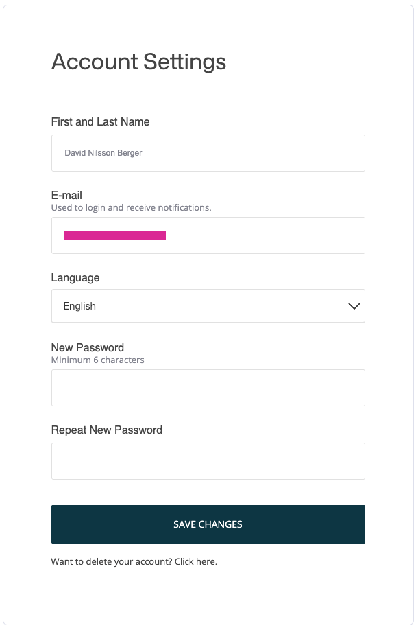Click the 'Language' label
Screen dimensions: 418x630
click(75, 278)
